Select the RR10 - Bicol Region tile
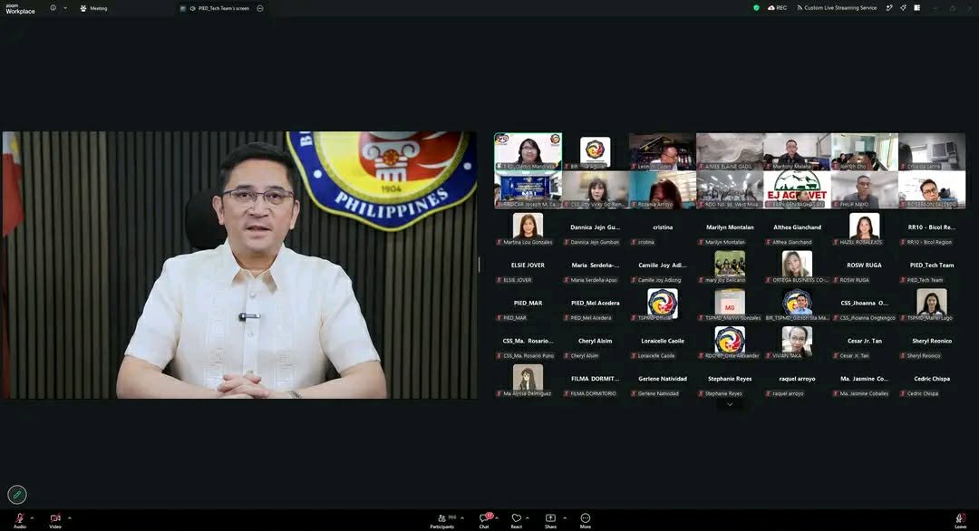Viewport: 979px width, 531px height. point(932,229)
